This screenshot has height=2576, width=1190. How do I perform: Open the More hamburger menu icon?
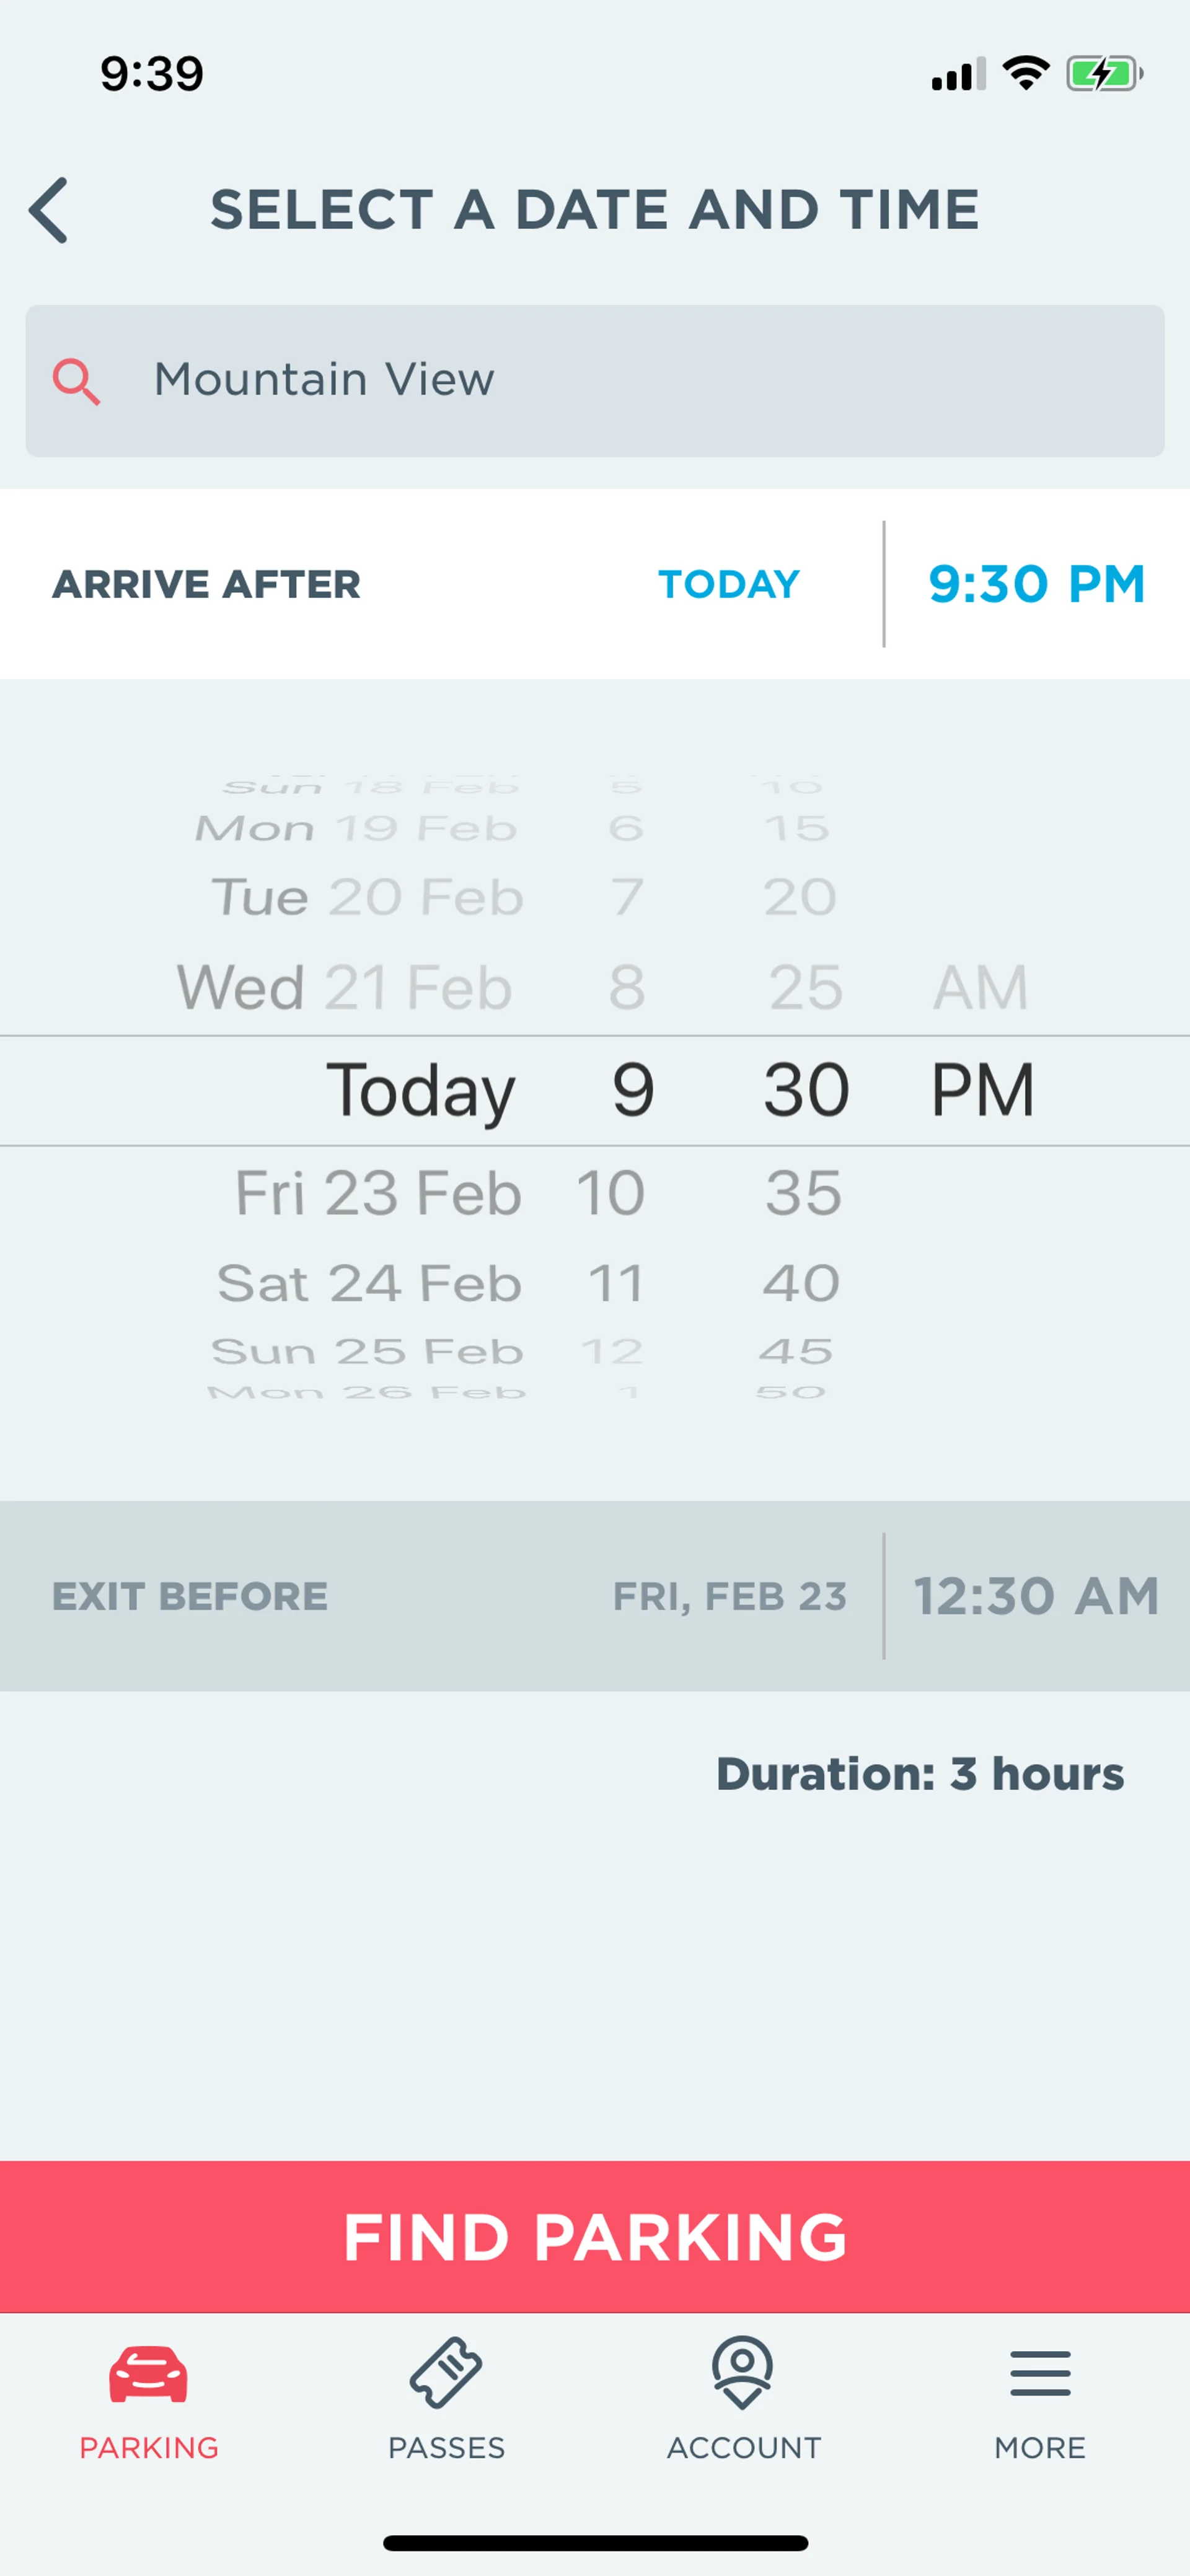1040,2373
